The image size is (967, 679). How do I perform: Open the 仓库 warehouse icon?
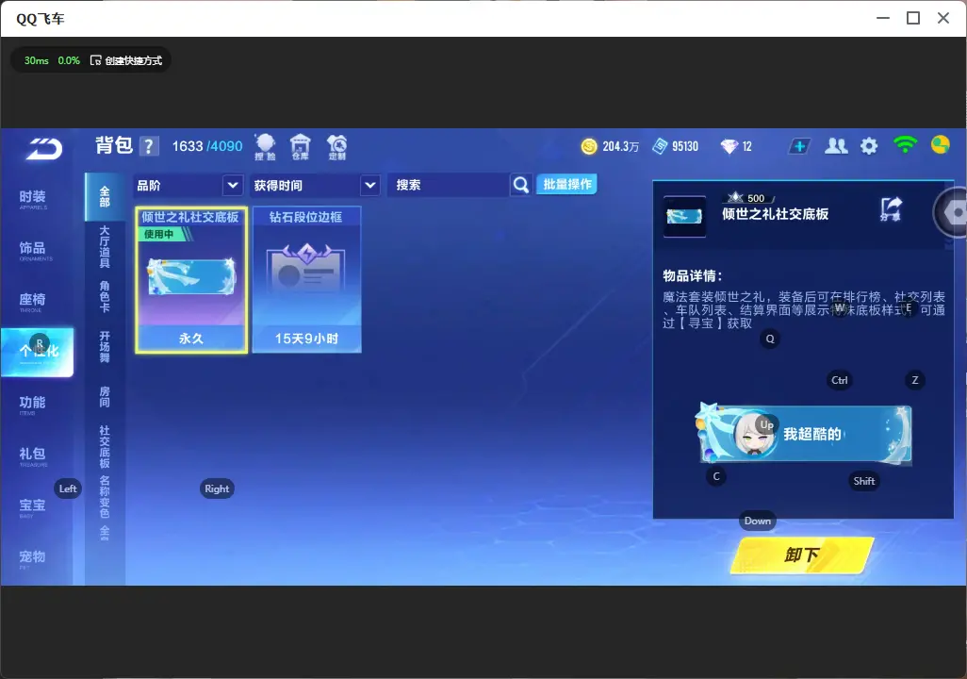pyautogui.click(x=301, y=147)
